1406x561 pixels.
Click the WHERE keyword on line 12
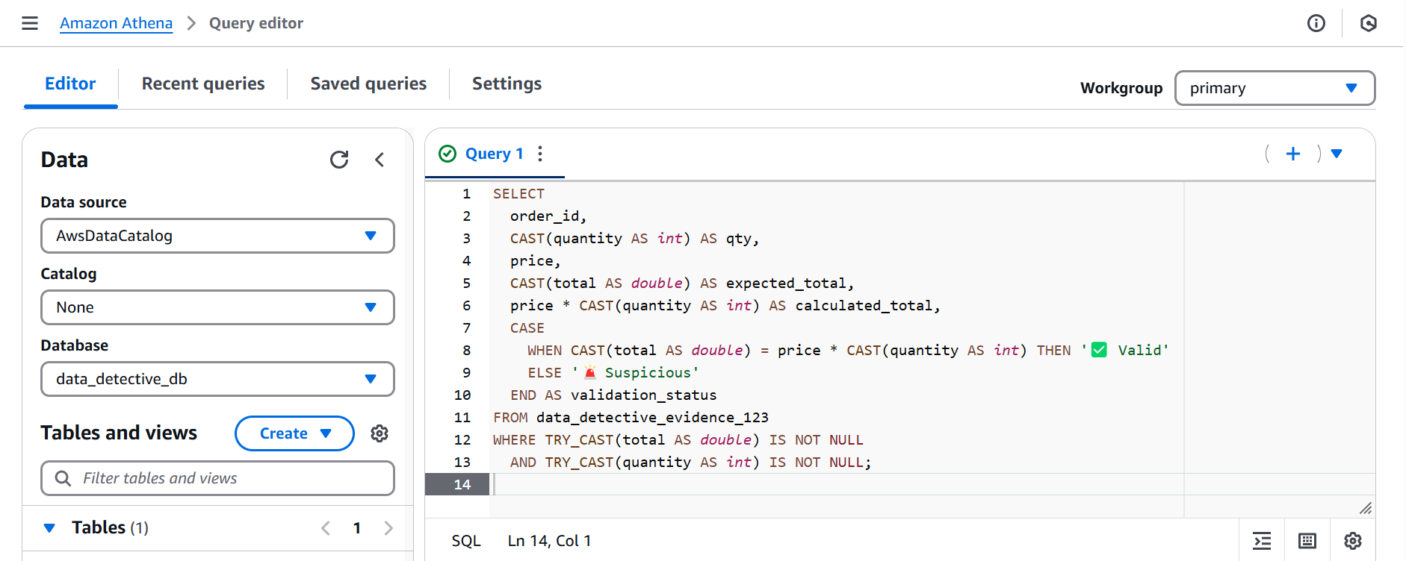(x=514, y=440)
